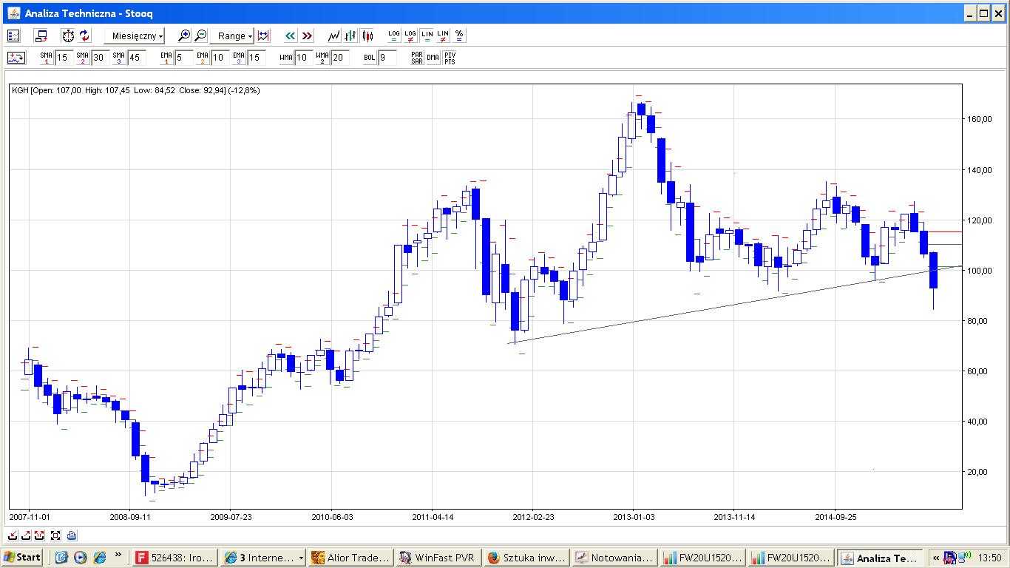1010x568 pixels.
Task: Enable the PAR SAR indicator
Action: 417,58
